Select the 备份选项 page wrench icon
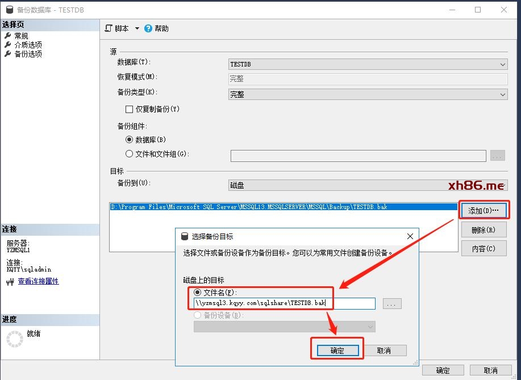The width and height of the screenshot is (521, 380). coord(7,54)
